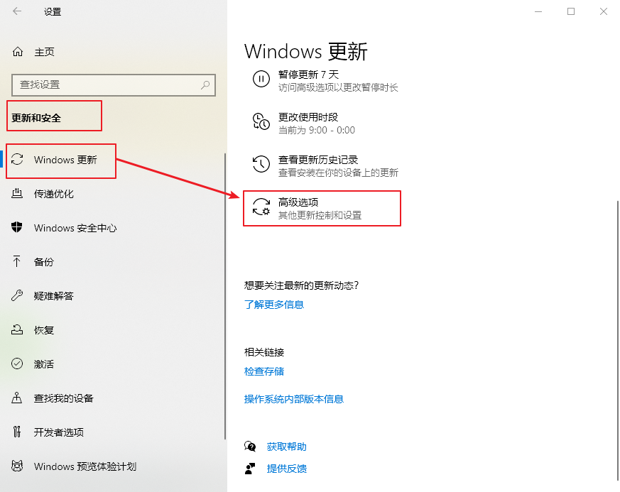Click the 提供反馈 link
This screenshot has height=492, width=620.
click(287, 469)
